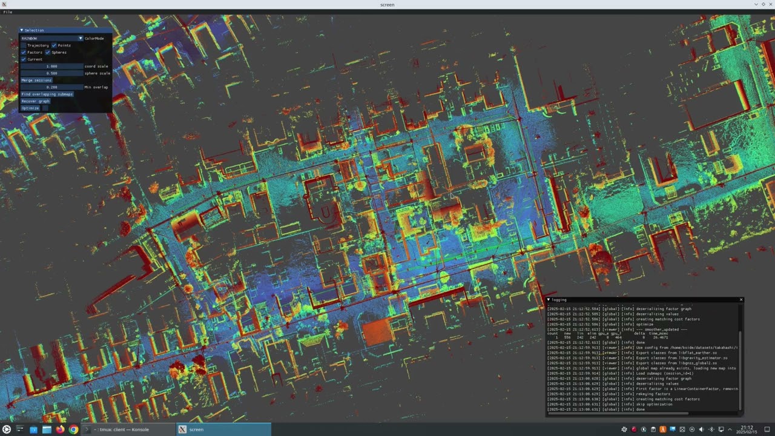775x436 pixels.
Task: Click the Optimize button
Action: pyautogui.click(x=30, y=108)
